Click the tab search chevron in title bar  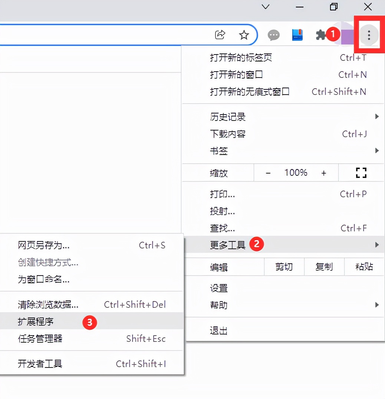point(266,7)
